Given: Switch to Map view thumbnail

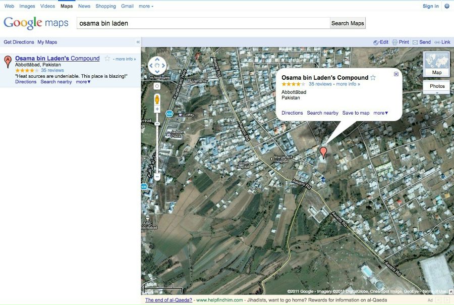Looking at the screenshot, I should tap(437, 64).
